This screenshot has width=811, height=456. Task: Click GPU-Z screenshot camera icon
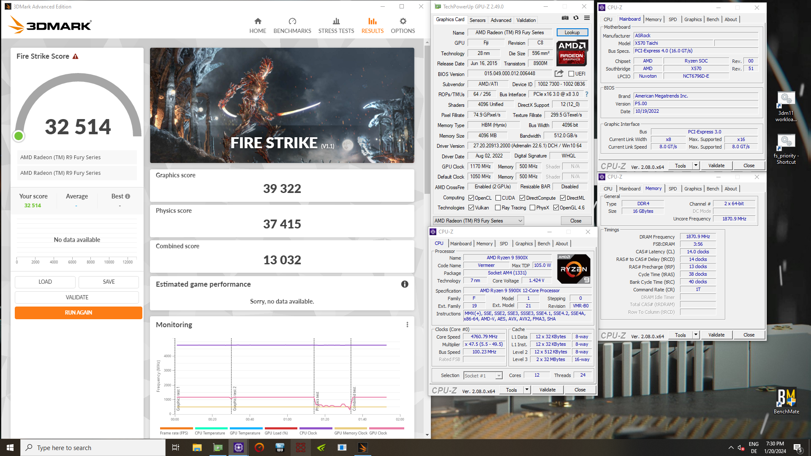(x=565, y=18)
